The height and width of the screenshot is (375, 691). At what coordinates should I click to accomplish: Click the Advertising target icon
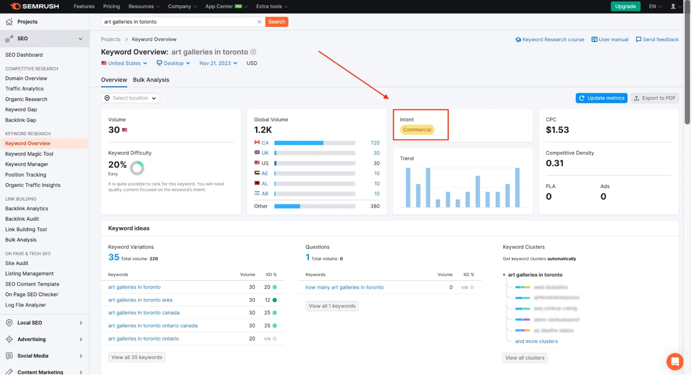(9, 339)
